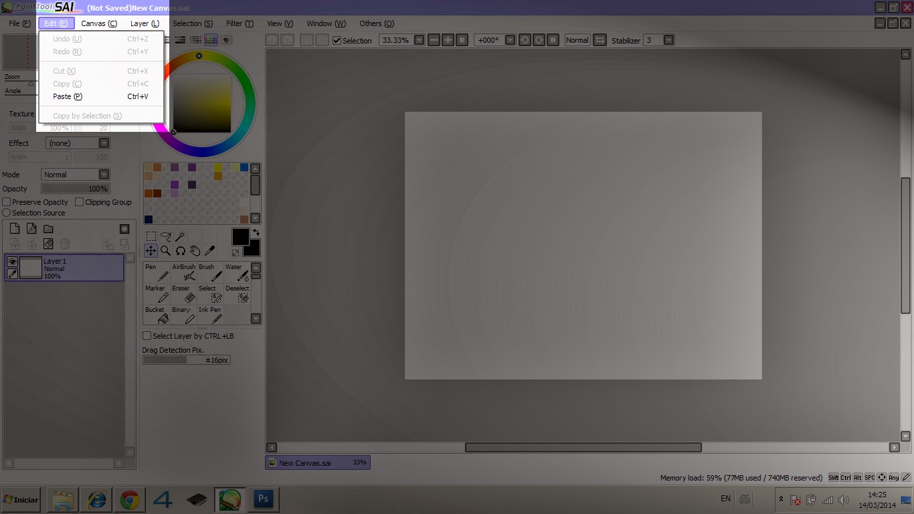Click the New Layer icon
Viewport: 914px width, 514px height.
pyautogui.click(x=13, y=228)
